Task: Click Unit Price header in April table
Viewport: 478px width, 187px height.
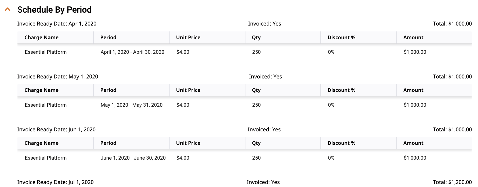Action: tap(188, 37)
